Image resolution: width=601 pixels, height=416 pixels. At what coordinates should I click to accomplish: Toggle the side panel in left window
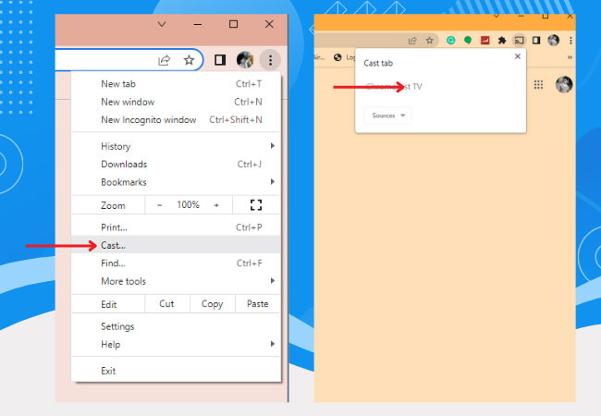coord(220,60)
